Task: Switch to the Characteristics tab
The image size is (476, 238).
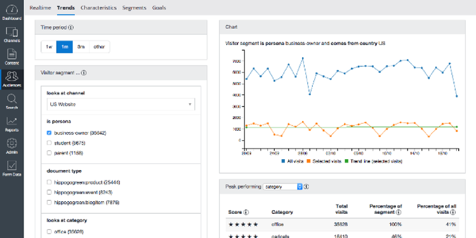Action: 98,8
